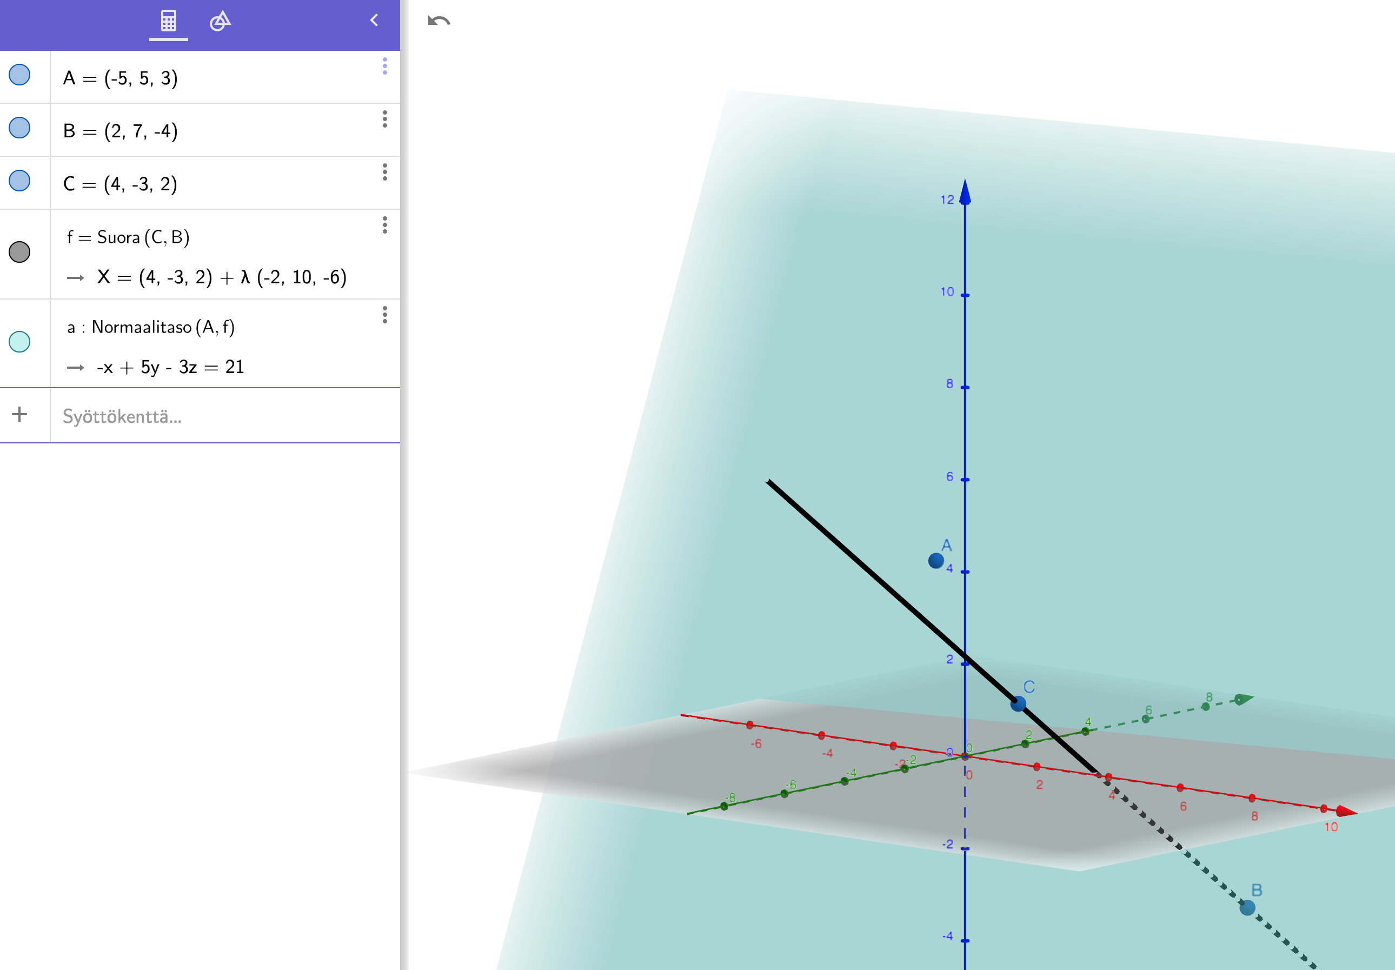Switch to the geometry Tools tab

pos(220,21)
